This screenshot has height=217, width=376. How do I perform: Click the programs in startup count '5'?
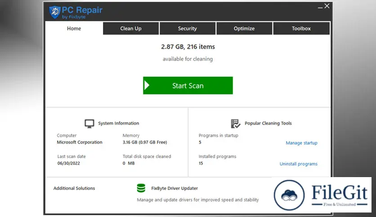click(200, 142)
